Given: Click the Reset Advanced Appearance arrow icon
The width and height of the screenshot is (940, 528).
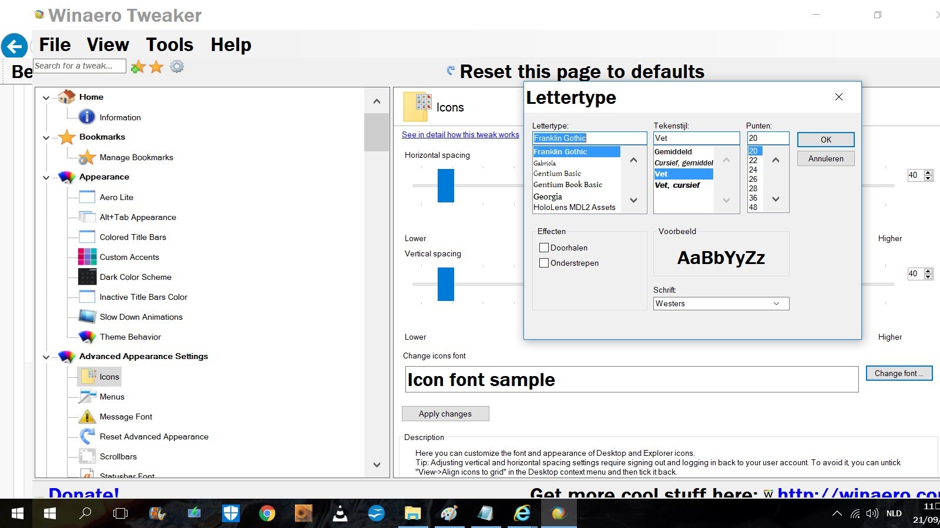Looking at the screenshot, I should [x=87, y=436].
